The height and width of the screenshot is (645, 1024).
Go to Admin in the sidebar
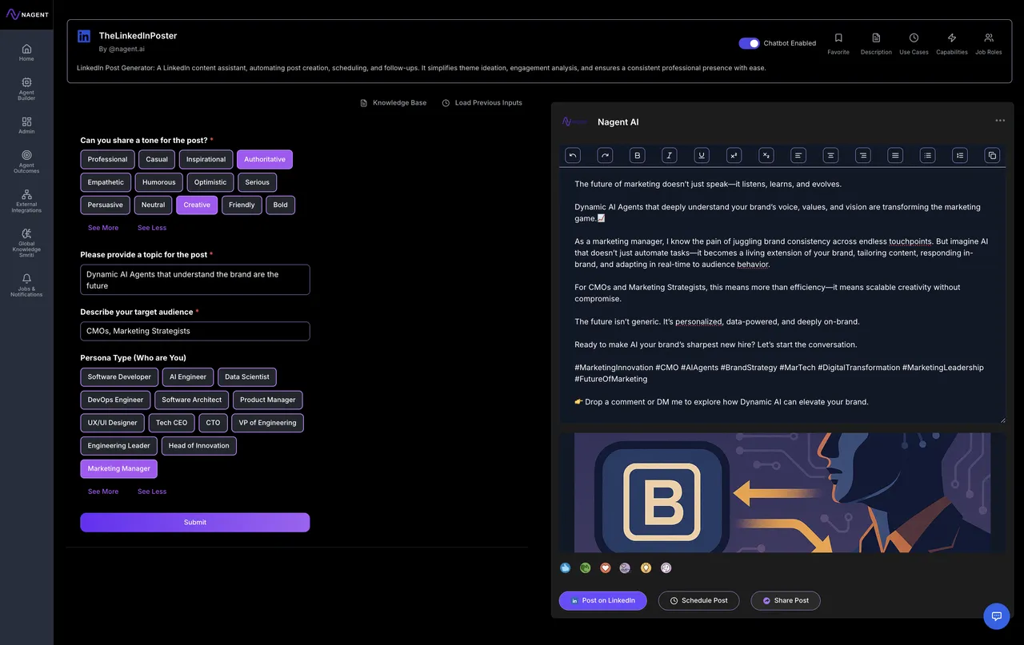click(26, 125)
